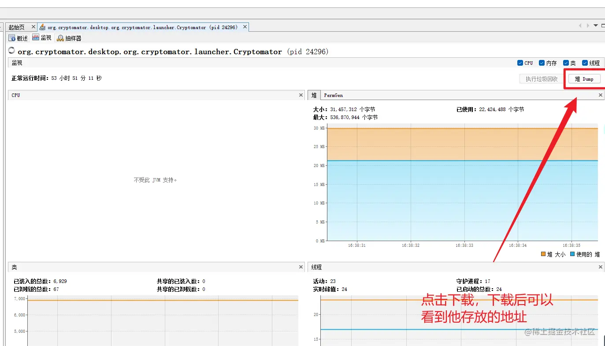Screen dimensions: 605x346
Task: Click the 7,000 axis label in 类 chart
Action: point(20,299)
